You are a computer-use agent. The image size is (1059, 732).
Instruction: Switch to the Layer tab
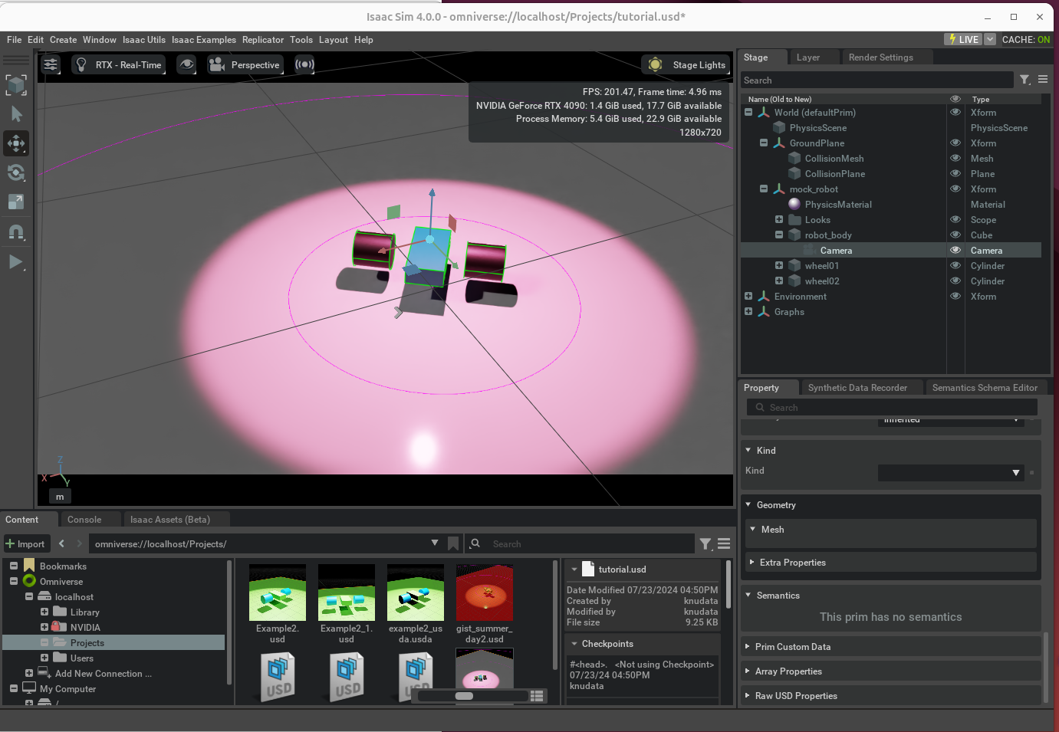click(808, 57)
